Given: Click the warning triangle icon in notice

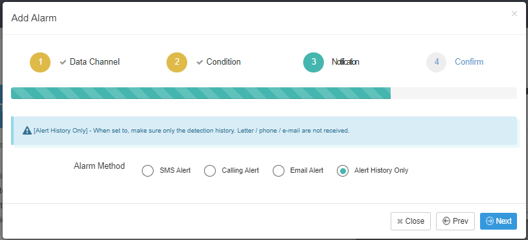Looking at the screenshot, I should (27, 131).
